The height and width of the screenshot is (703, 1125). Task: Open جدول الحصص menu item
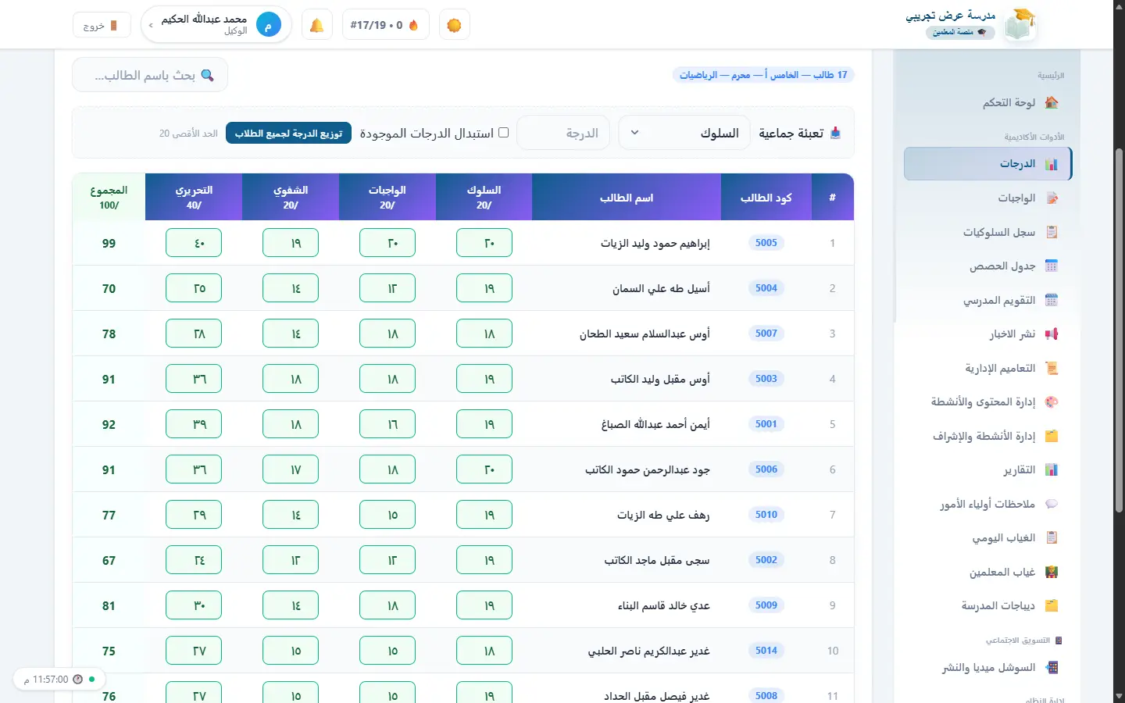click(987, 266)
